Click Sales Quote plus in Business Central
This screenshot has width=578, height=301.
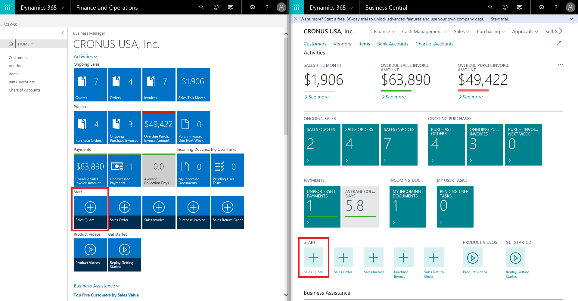[x=313, y=257]
